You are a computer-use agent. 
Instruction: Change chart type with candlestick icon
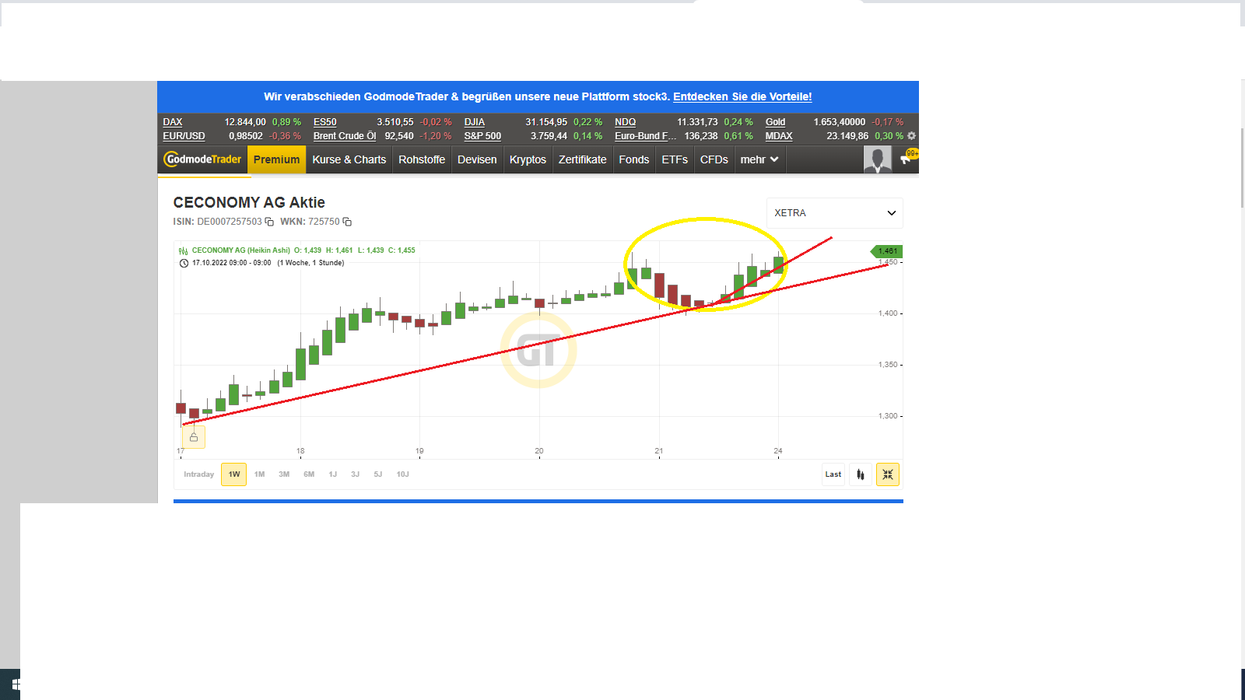point(860,474)
